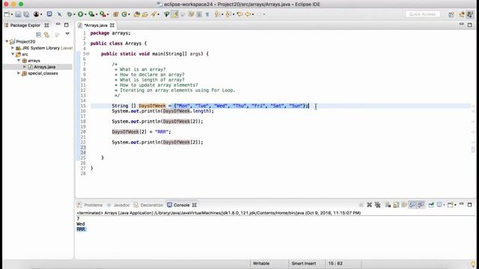
Task: Click the Search flashlight icon
Action: pos(153,14)
